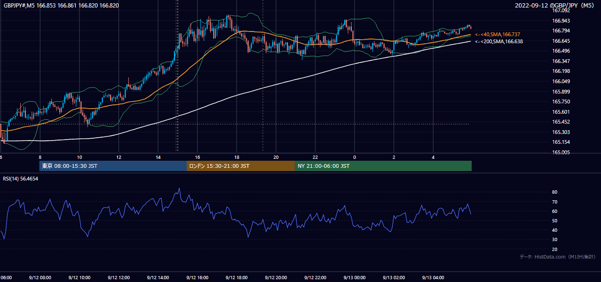Click price axis value 165.899
The image size is (601, 282).
pos(561,92)
